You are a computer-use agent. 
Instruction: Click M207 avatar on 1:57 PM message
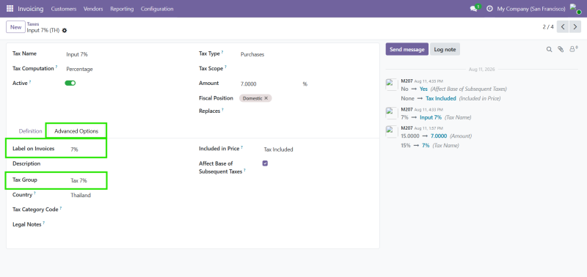(x=392, y=132)
